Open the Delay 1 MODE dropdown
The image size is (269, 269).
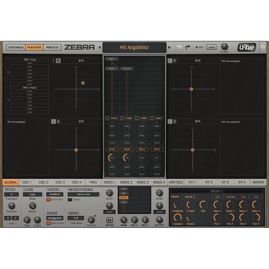(190, 196)
